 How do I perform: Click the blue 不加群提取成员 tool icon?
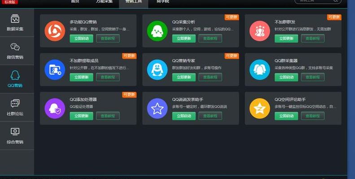coord(55,70)
